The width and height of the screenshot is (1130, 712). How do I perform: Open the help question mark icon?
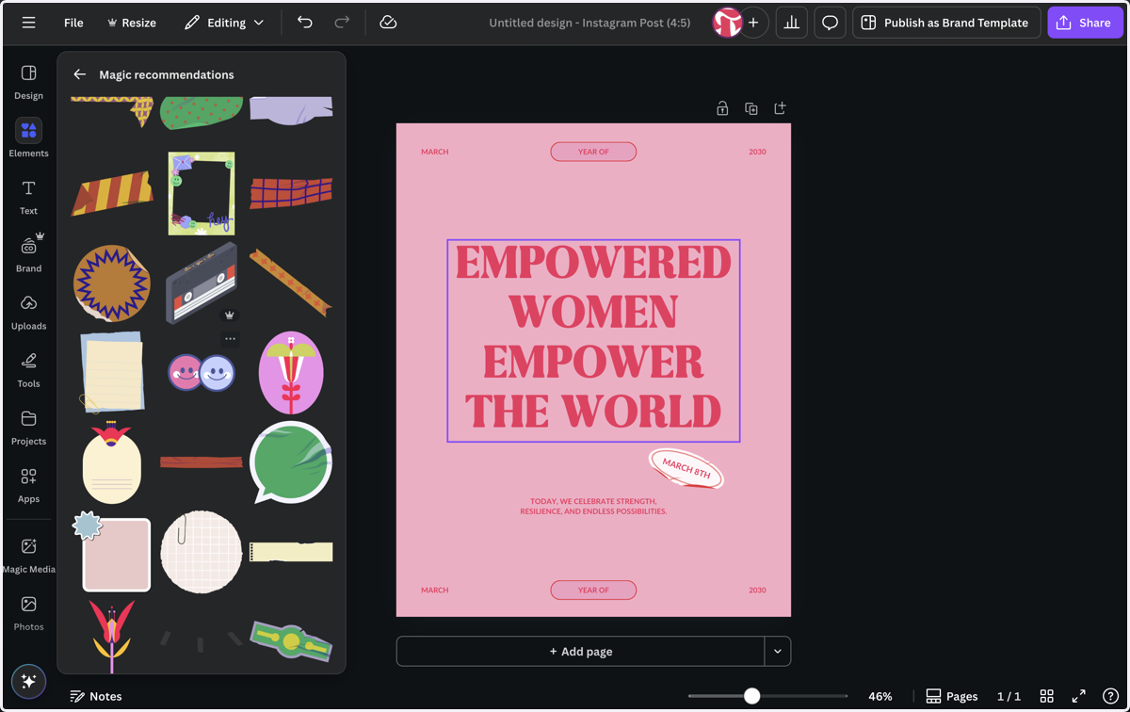click(x=1110, y=696)
